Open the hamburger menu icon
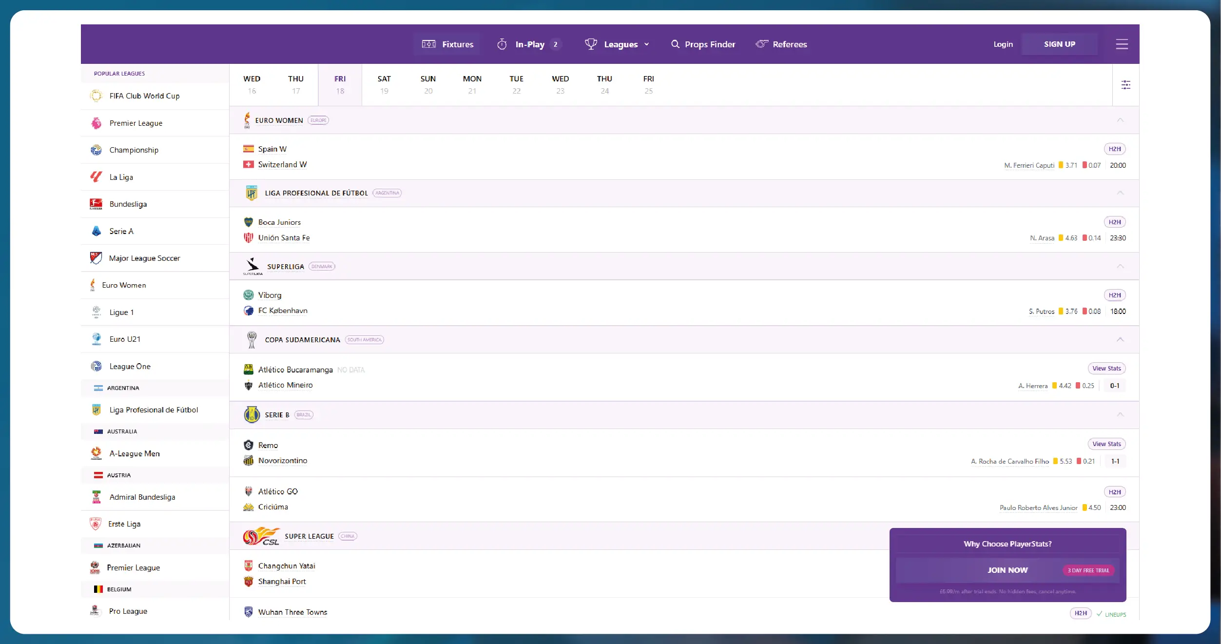 [1122, 44]
